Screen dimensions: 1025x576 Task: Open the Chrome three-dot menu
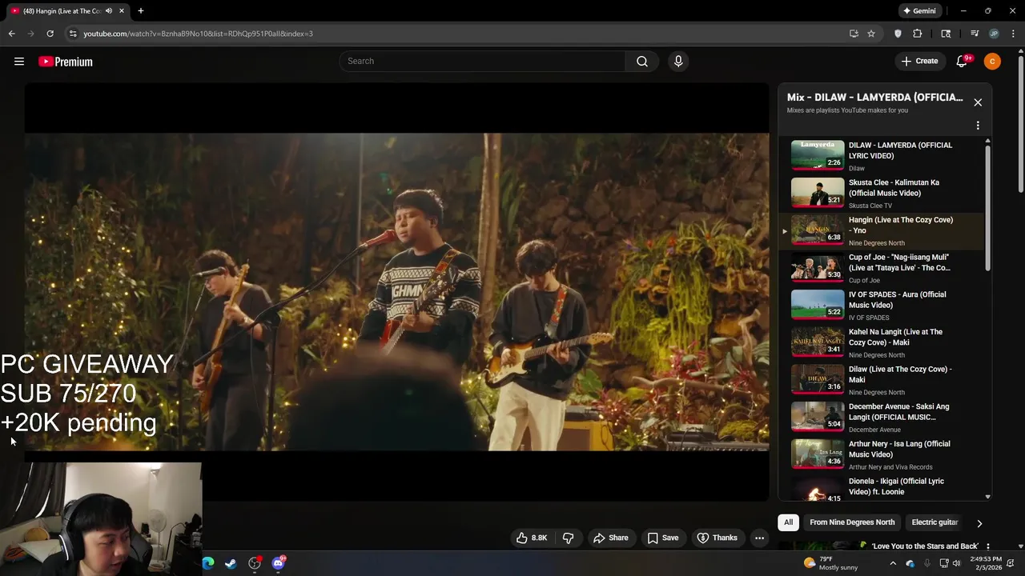click(x=1014, y=34)
